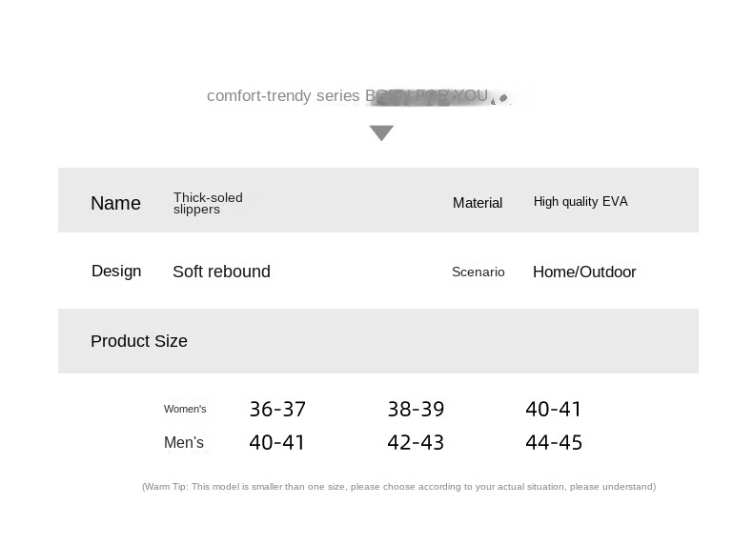Select the Soft rebound value
The width and height of the screenshot is (753, 545).
(x=221, y=272)
